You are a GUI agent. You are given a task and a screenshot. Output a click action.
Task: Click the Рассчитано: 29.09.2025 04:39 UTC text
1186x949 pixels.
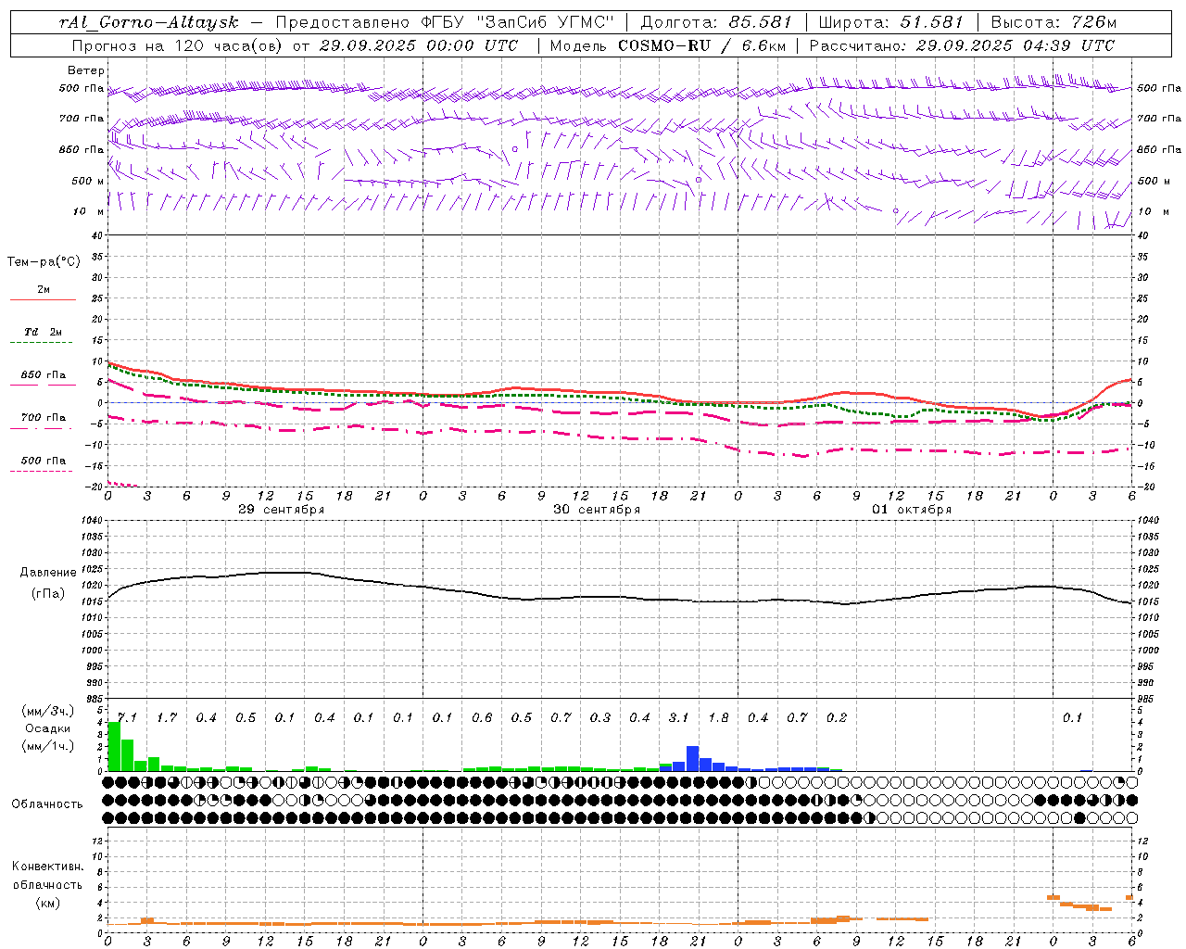tap(962, 45)
